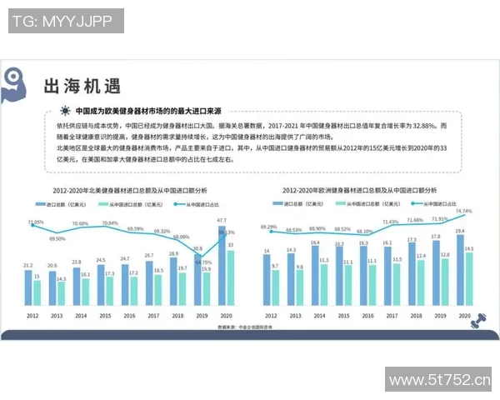Click the 71.91% percentage label
The image size is (500, 400).
[440, 219]
